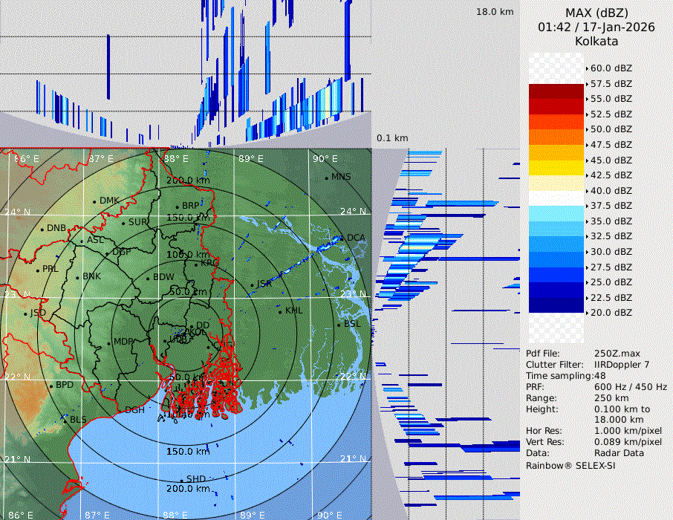Select the BDW station dot
This screenshot has height=520, width=673.
(148, 278)
